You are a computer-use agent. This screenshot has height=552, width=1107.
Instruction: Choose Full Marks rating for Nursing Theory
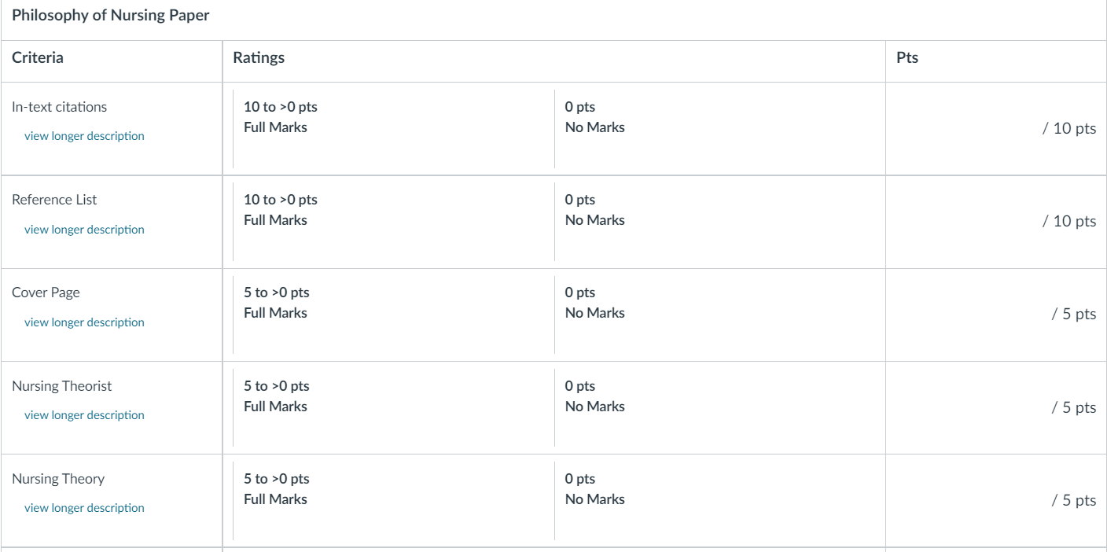[394, 501]
